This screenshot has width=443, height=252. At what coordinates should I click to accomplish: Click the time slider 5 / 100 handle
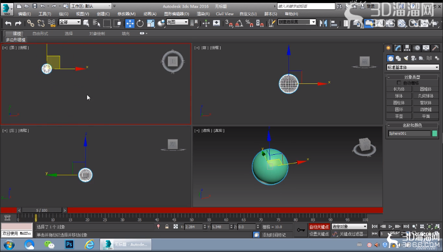tap(42, 210)
